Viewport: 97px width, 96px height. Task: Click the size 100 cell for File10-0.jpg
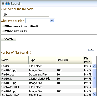coord(70,70)
